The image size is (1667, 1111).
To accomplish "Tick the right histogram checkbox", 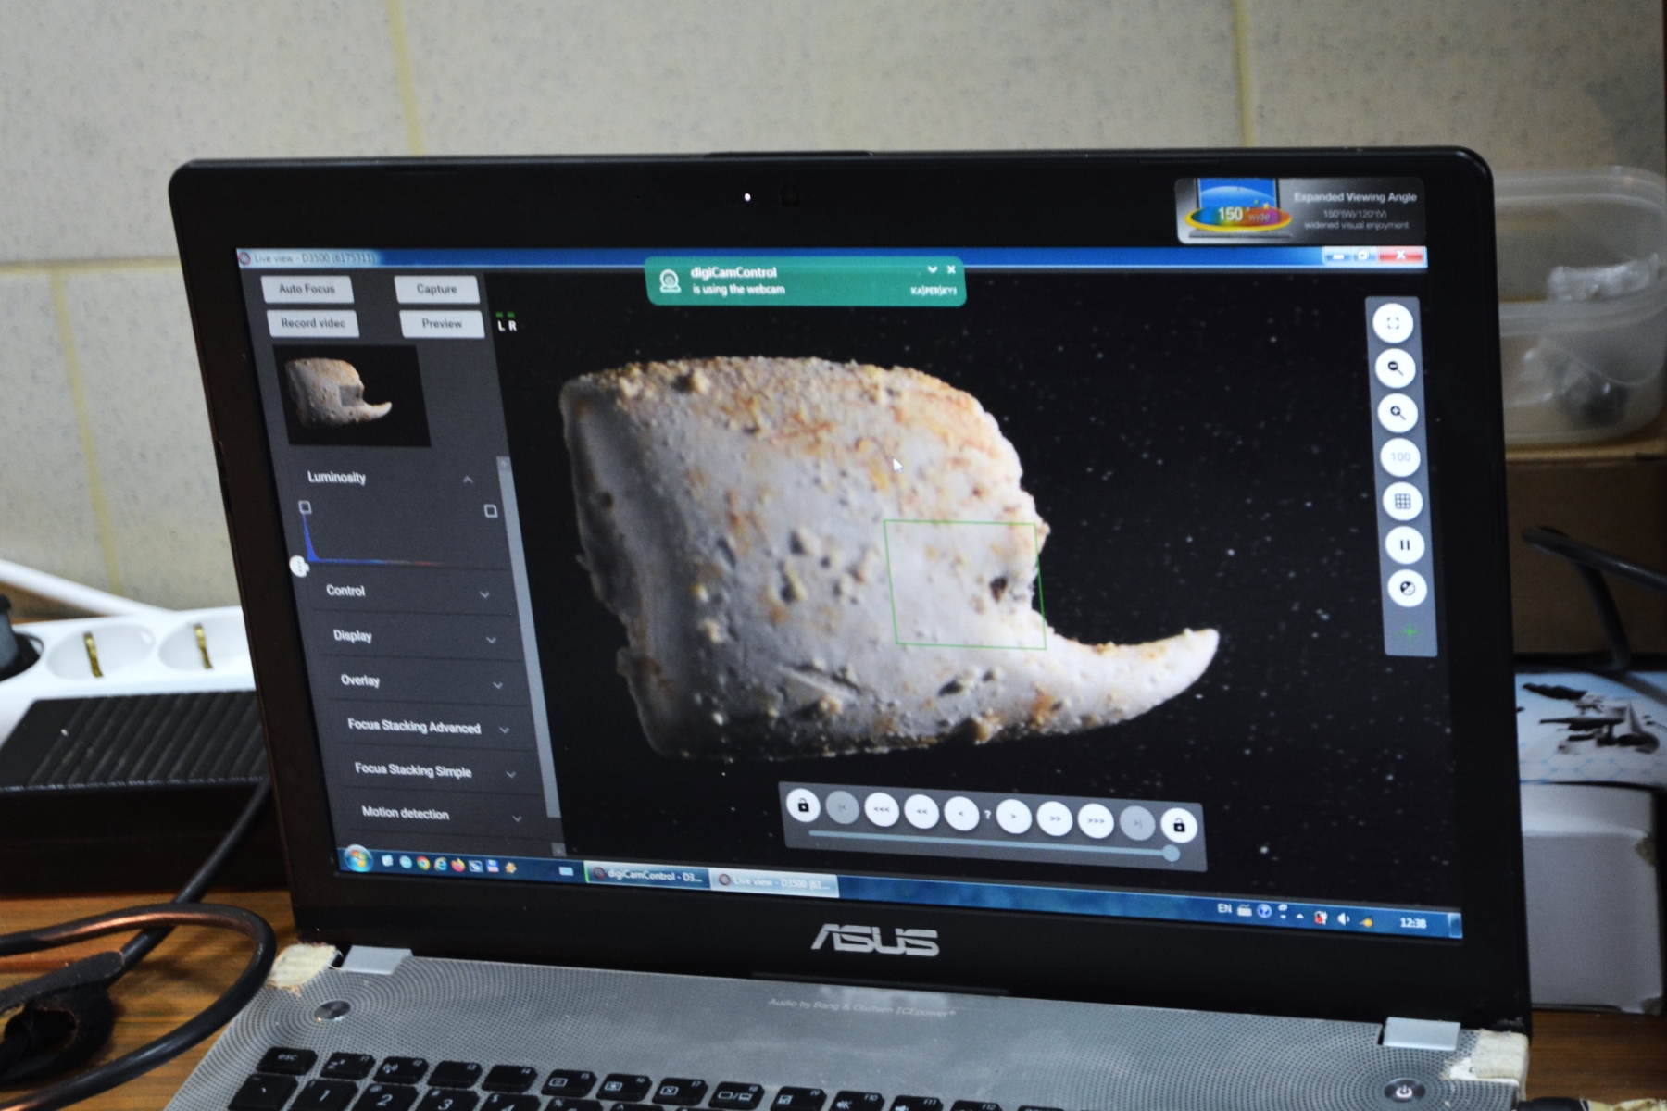I will tap(491, 511).
